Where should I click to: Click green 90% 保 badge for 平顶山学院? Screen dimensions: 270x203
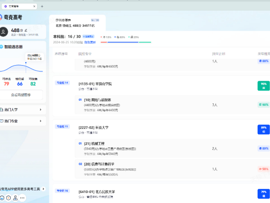click(x=264, y=86)
